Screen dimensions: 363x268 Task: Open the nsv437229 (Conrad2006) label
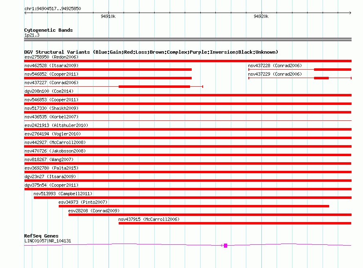click(x=275, y=74)
